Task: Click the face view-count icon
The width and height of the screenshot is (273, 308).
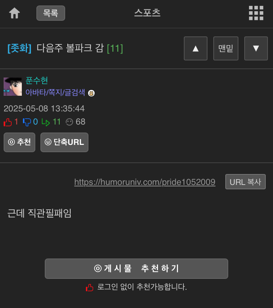Action: 69,122
